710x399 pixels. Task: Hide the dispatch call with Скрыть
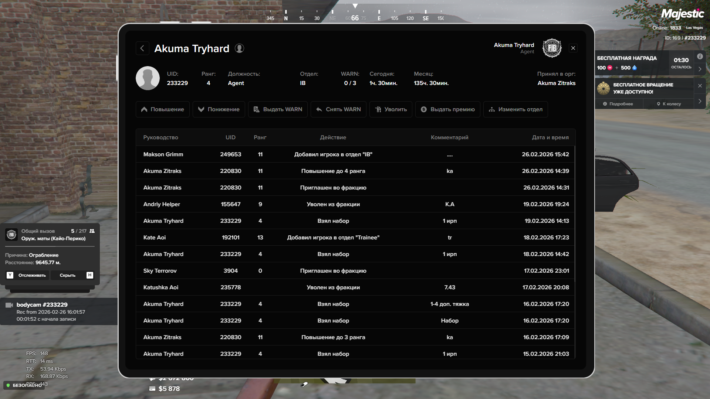pos(68,275)
